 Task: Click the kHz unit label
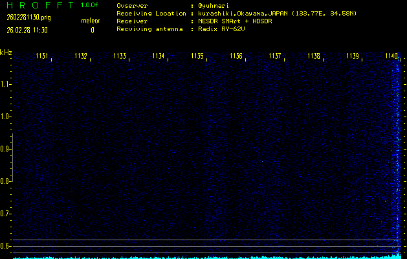(6, 52)
